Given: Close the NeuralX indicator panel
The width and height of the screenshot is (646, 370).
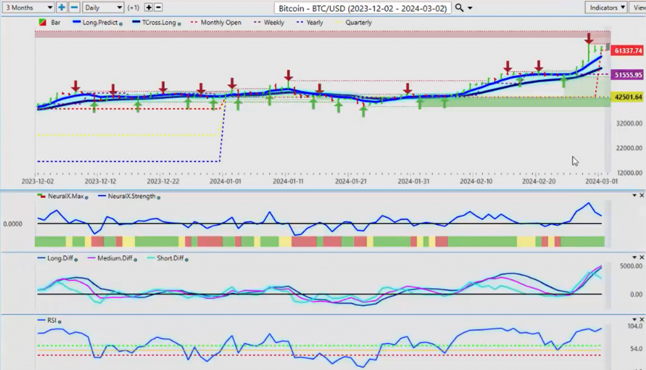Looking at the screenshot, I should pos(642,195).
